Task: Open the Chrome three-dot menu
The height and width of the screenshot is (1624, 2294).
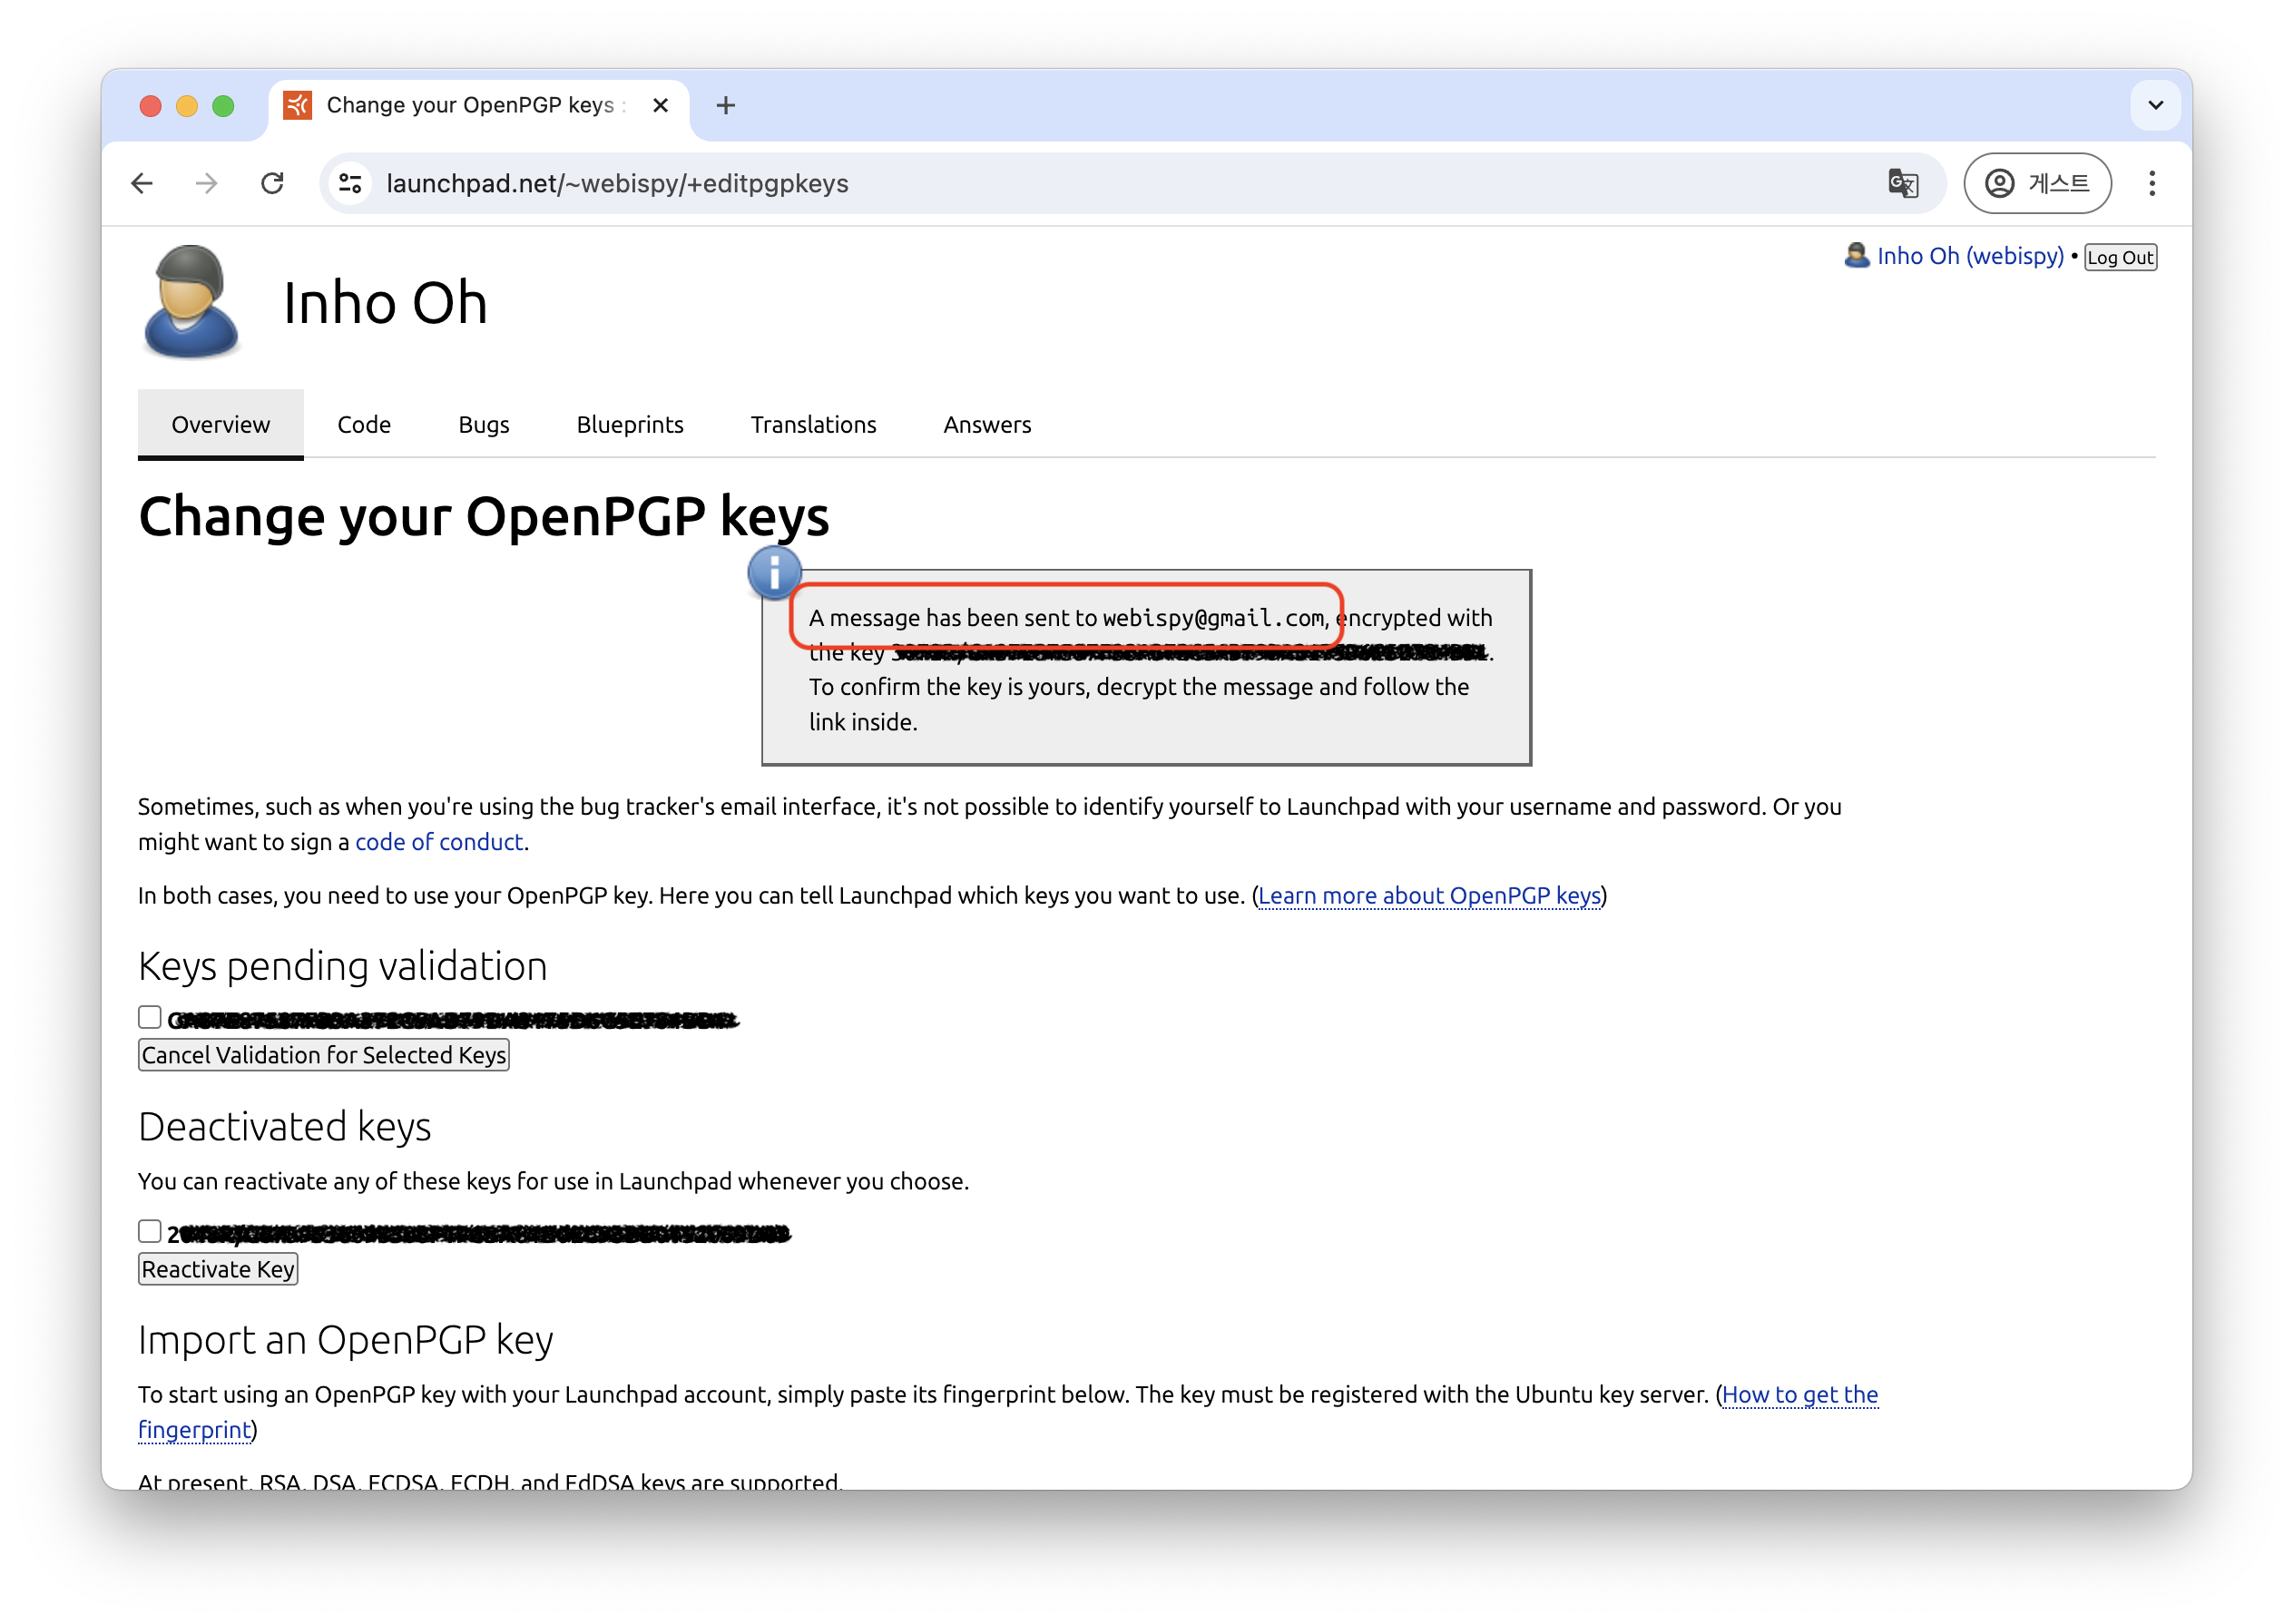Action: click(2151, 183)
